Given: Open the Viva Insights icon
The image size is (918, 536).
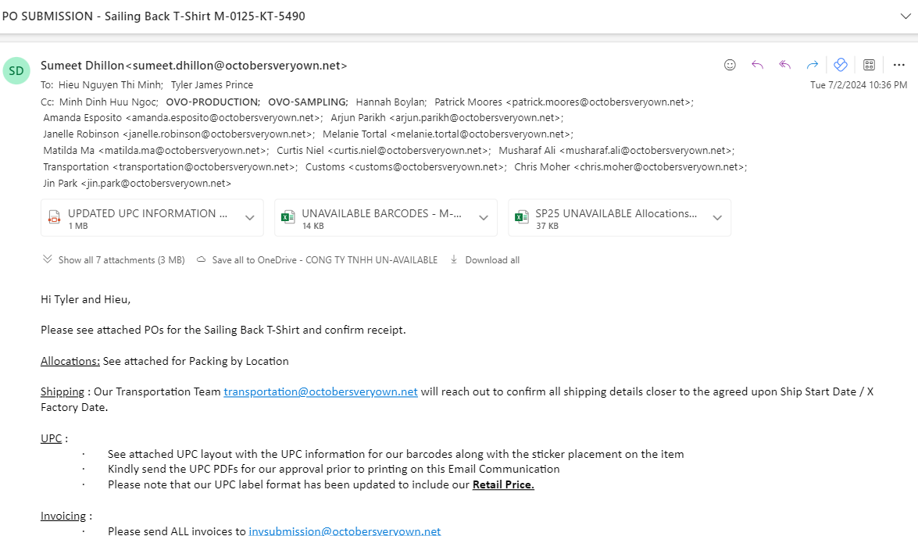Looking at the screenshot, I should click(841, 65).
